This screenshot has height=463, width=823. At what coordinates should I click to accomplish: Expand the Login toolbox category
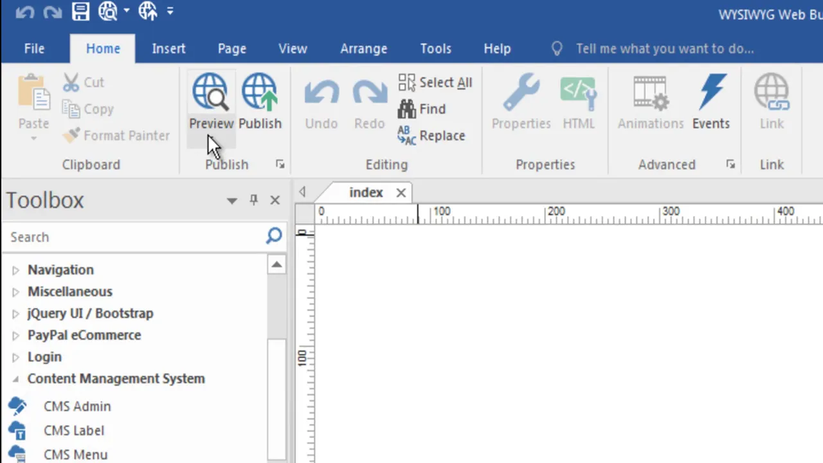coord(16,358)
